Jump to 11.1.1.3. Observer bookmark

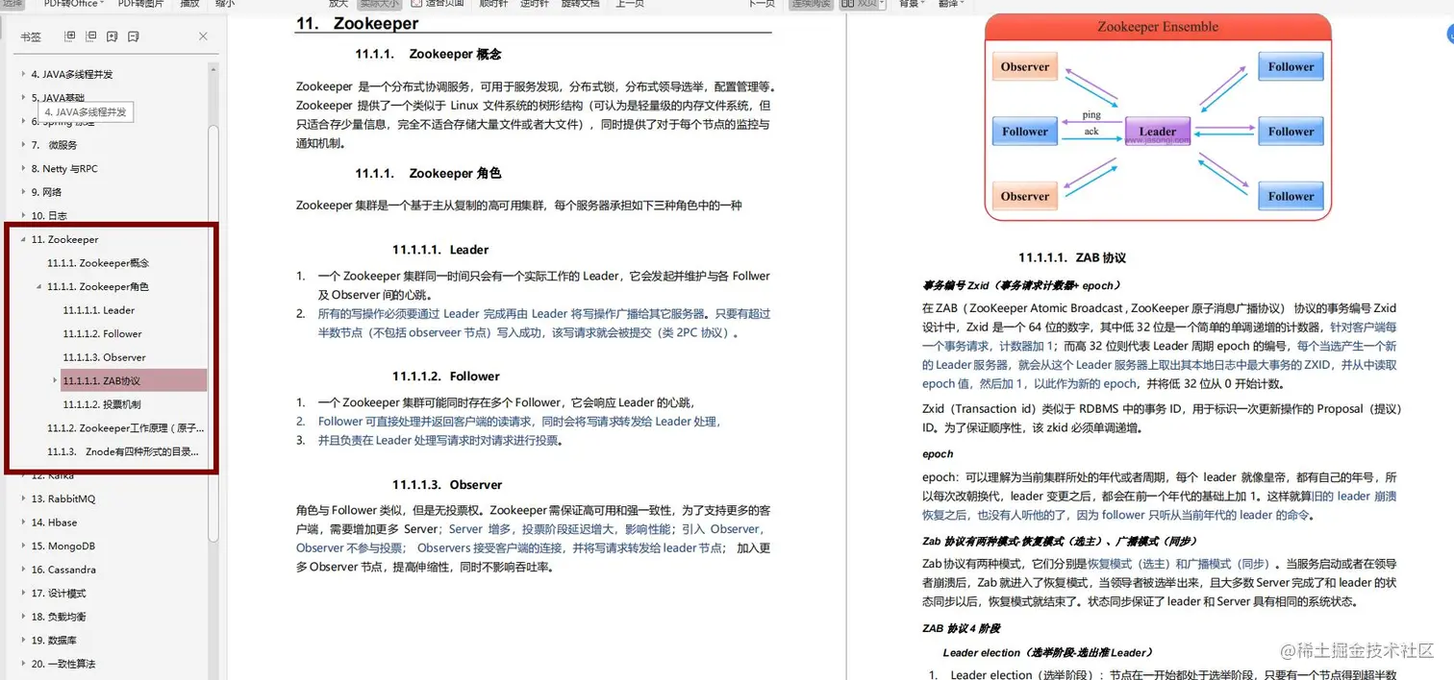click(104, 357)
